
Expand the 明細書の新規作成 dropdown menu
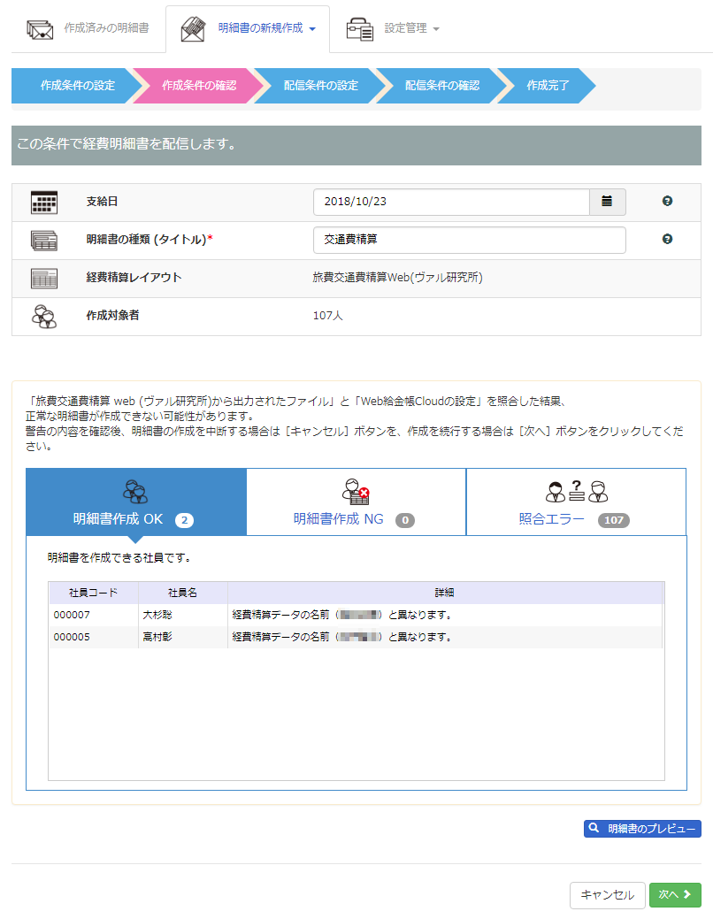(x=266, y=28)
